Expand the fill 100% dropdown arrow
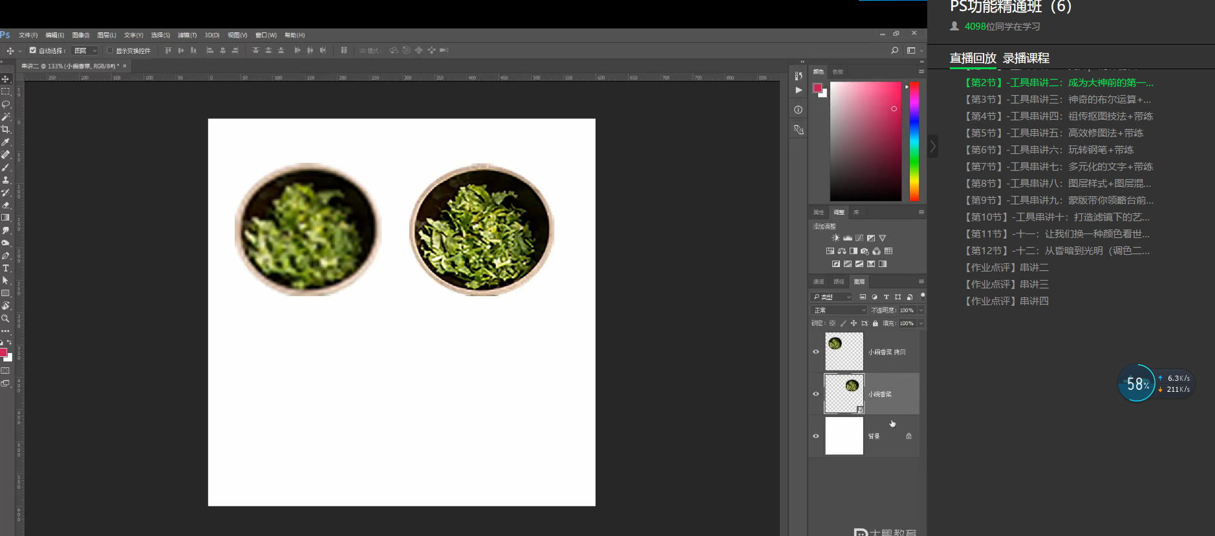This screenshot has width=1215, height=536. [921, 323]
